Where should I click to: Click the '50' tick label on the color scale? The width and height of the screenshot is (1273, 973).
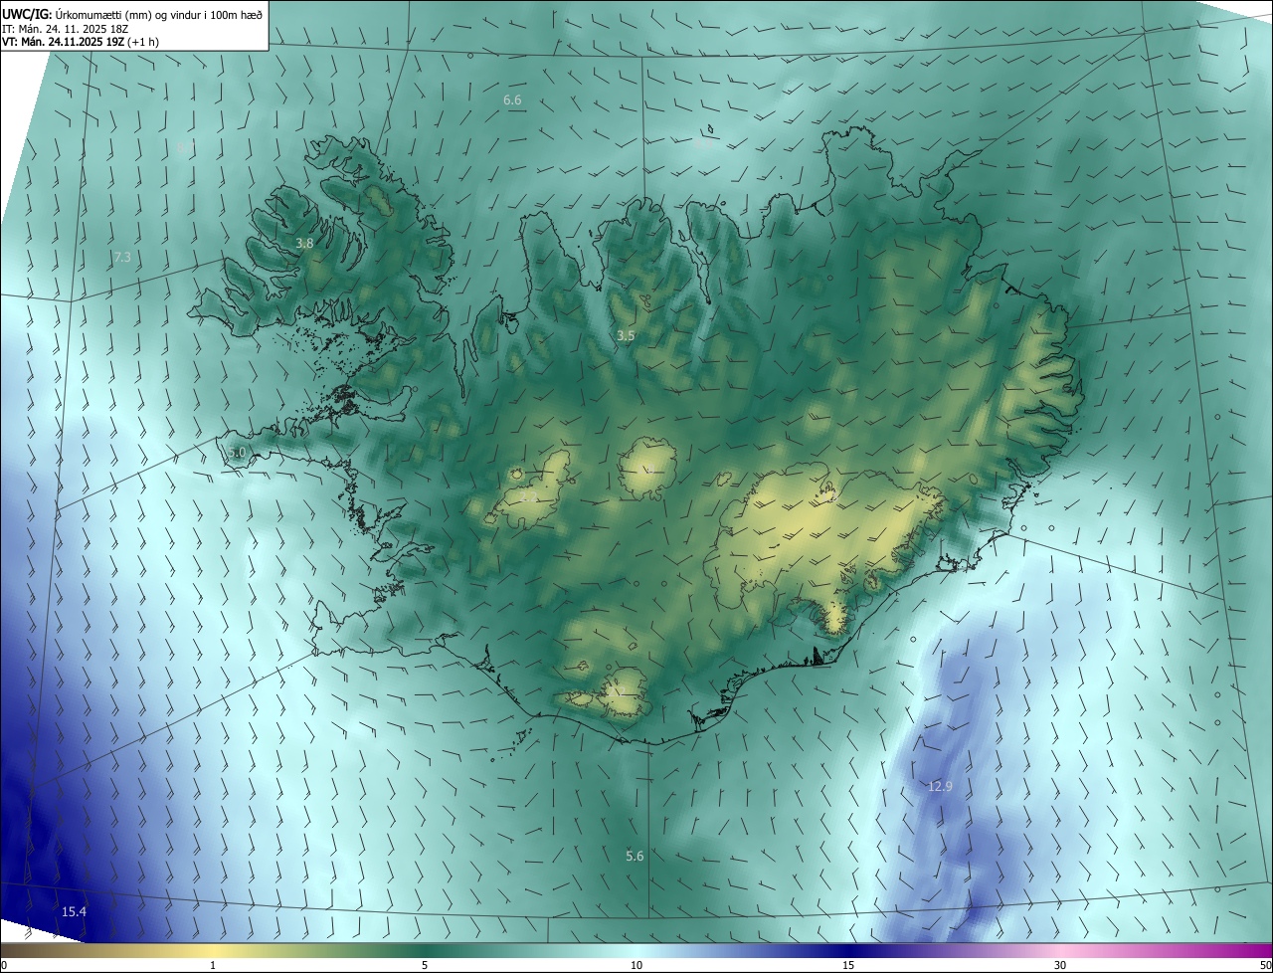click(x=1265, y=965)
